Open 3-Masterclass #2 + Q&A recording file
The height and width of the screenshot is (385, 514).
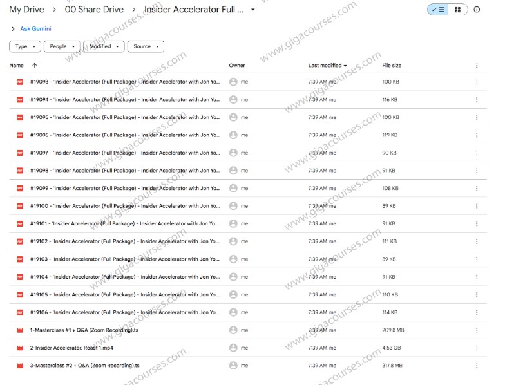tap(85, 365)
